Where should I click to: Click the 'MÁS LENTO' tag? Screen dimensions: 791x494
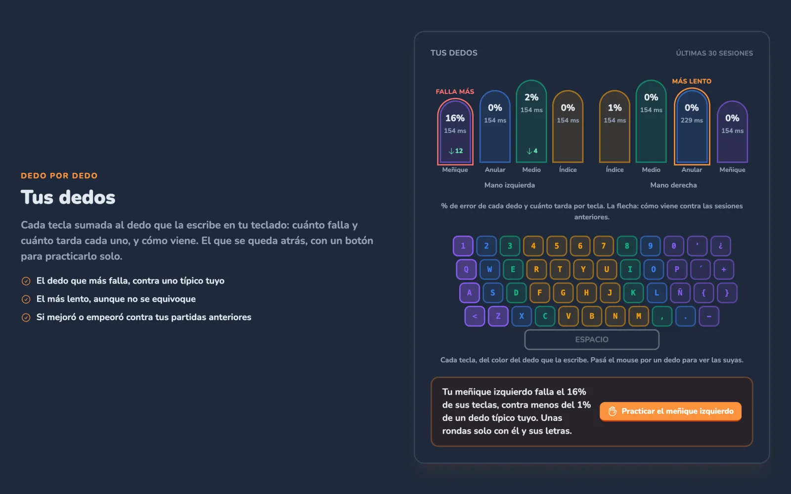(x=692, y=81)
